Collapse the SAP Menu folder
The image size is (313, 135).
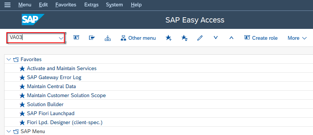(9, 131)
